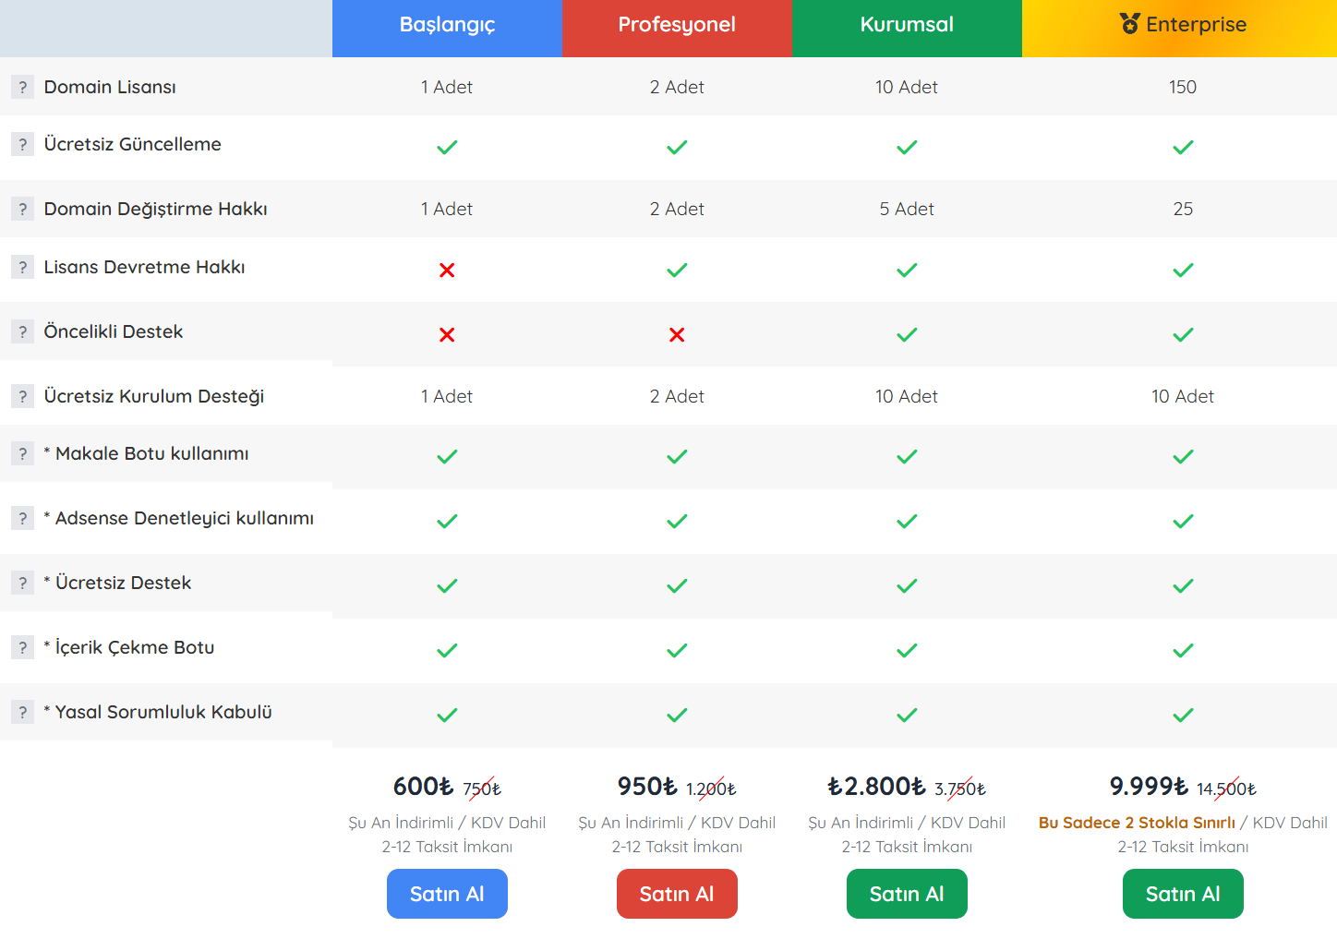Click the question mark beside İçerik Çekme Botu

pos(22,647)
